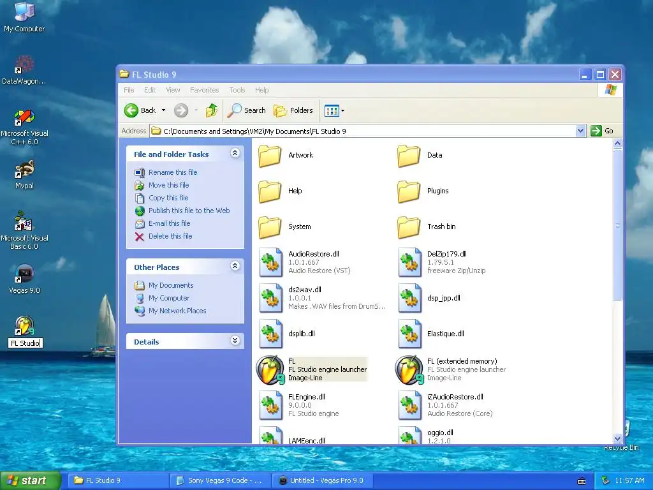Image resolution: width=653 pixels, height=490 pixels.
Task: Open the Help folder icon
Action: (270, 191)
